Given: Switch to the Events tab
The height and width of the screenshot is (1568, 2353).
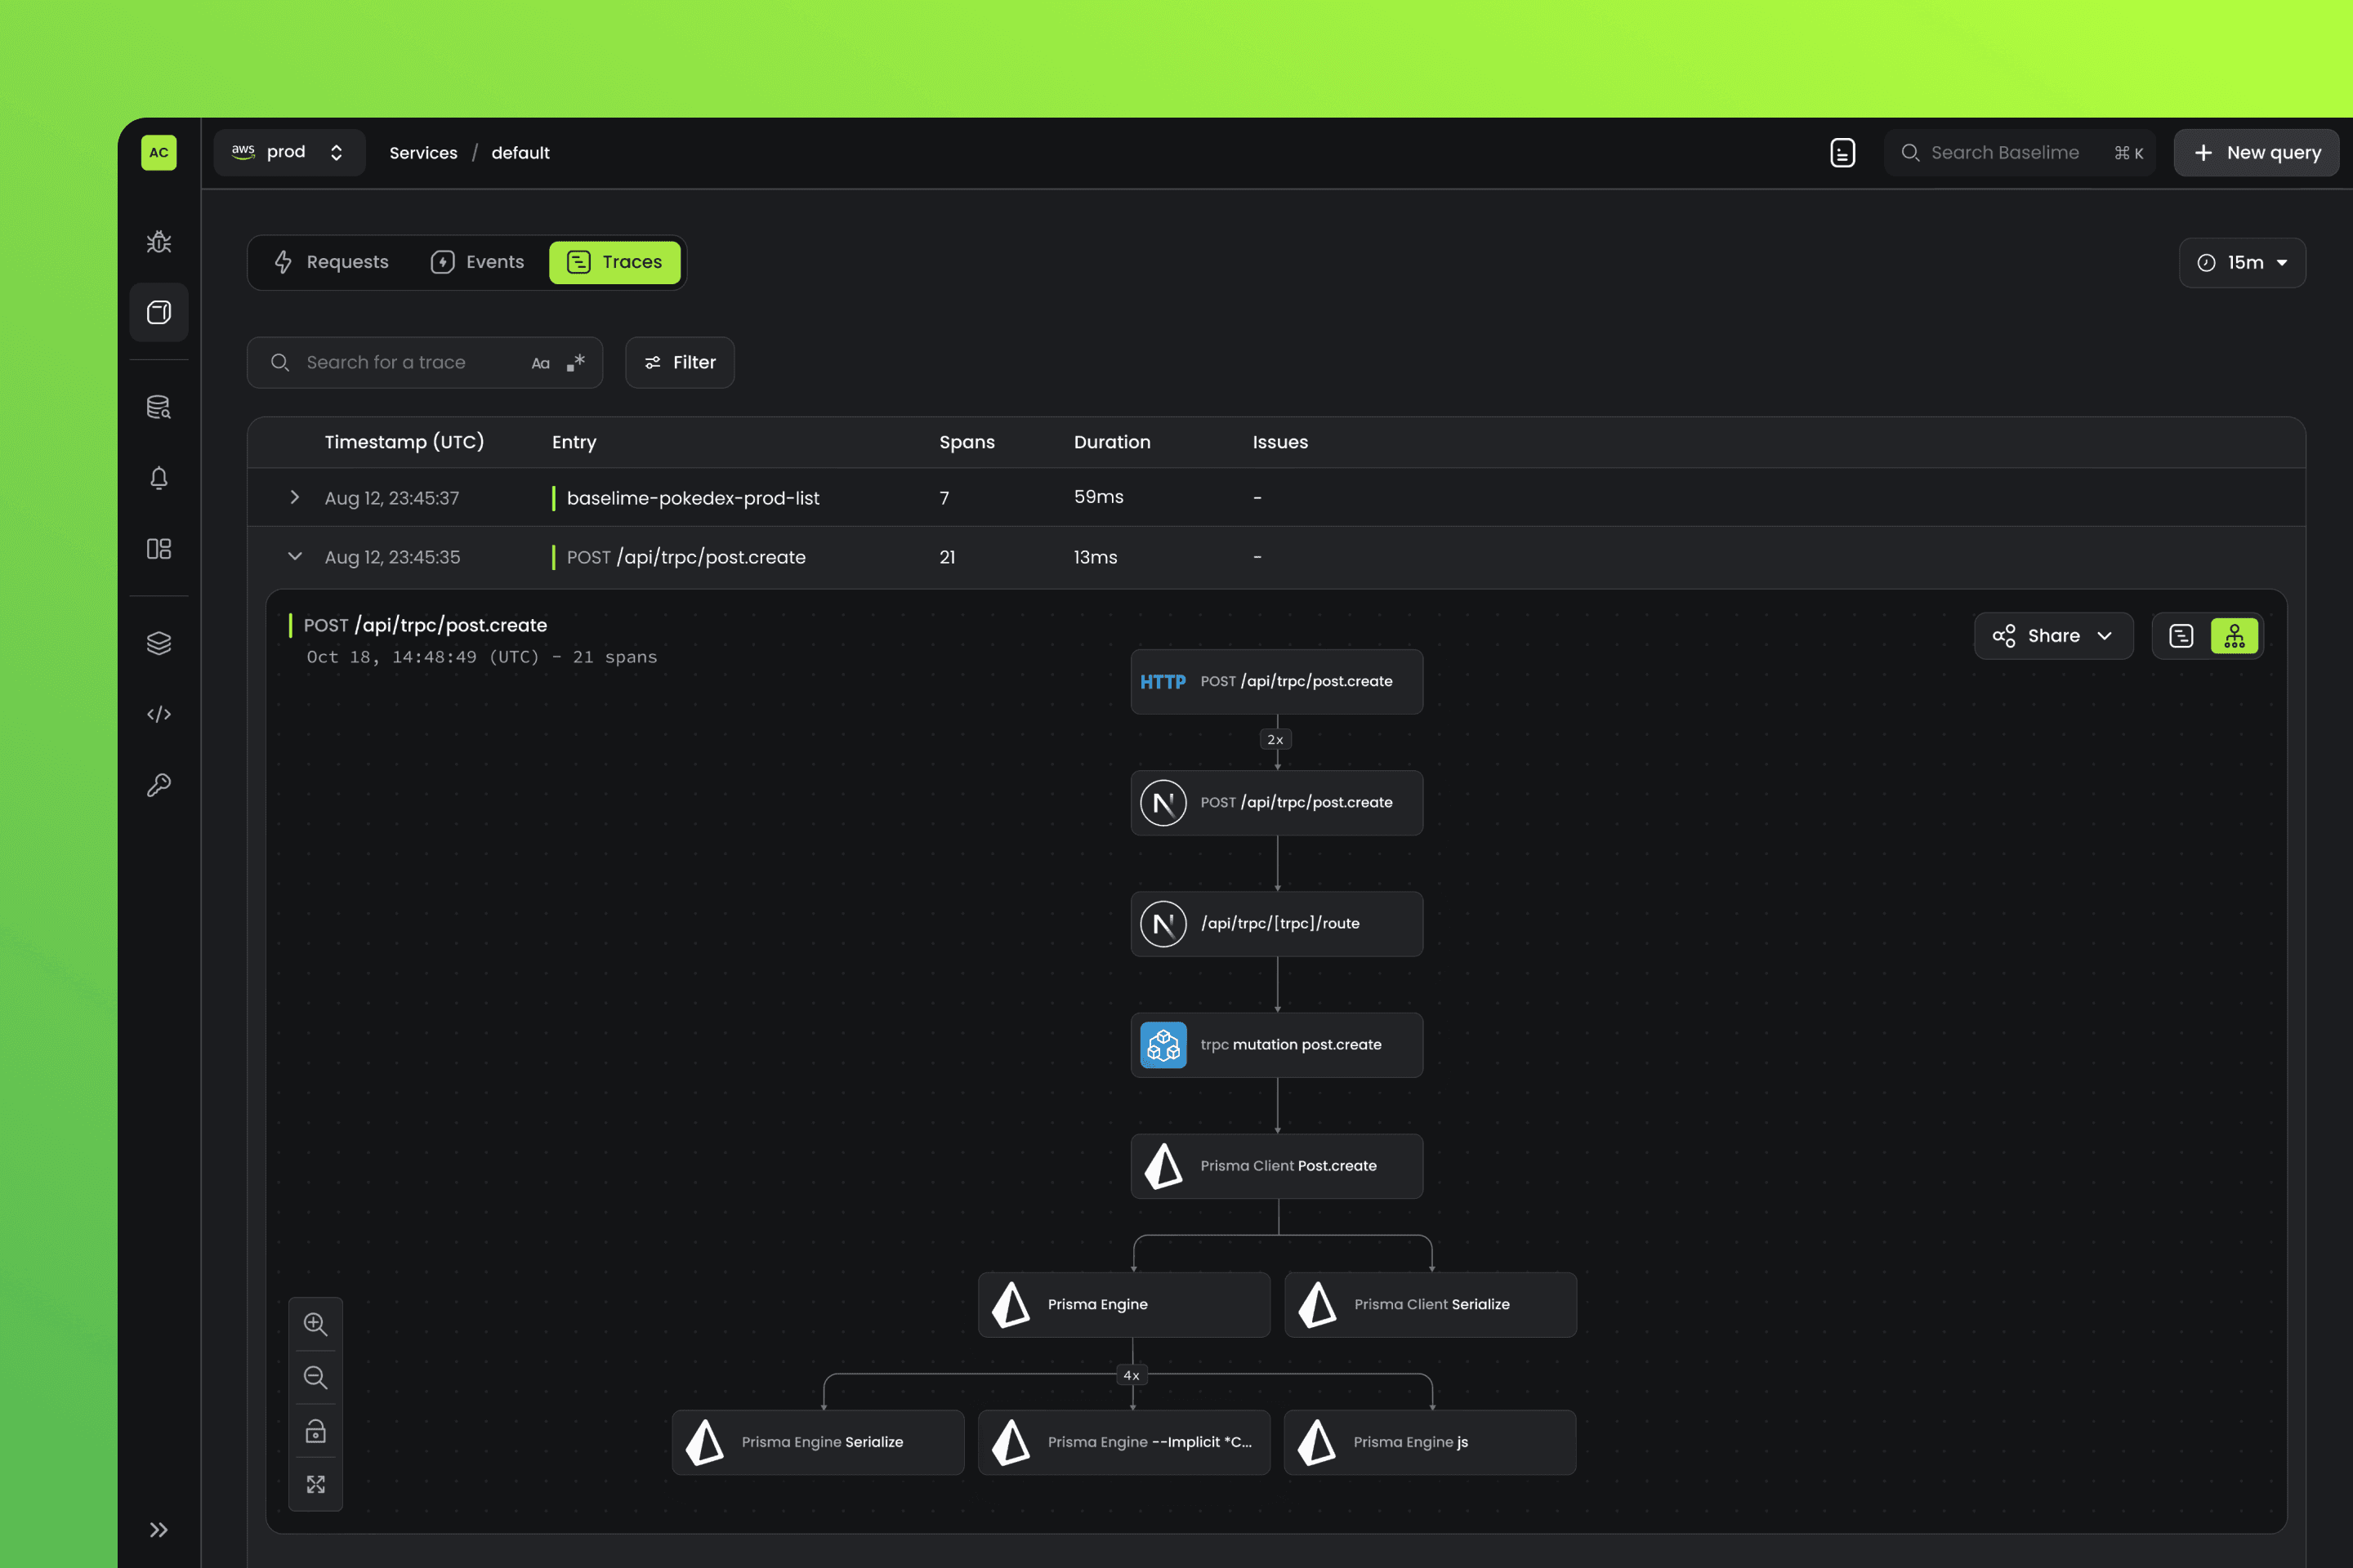Looking at the screenshot, I should [477, 262].
